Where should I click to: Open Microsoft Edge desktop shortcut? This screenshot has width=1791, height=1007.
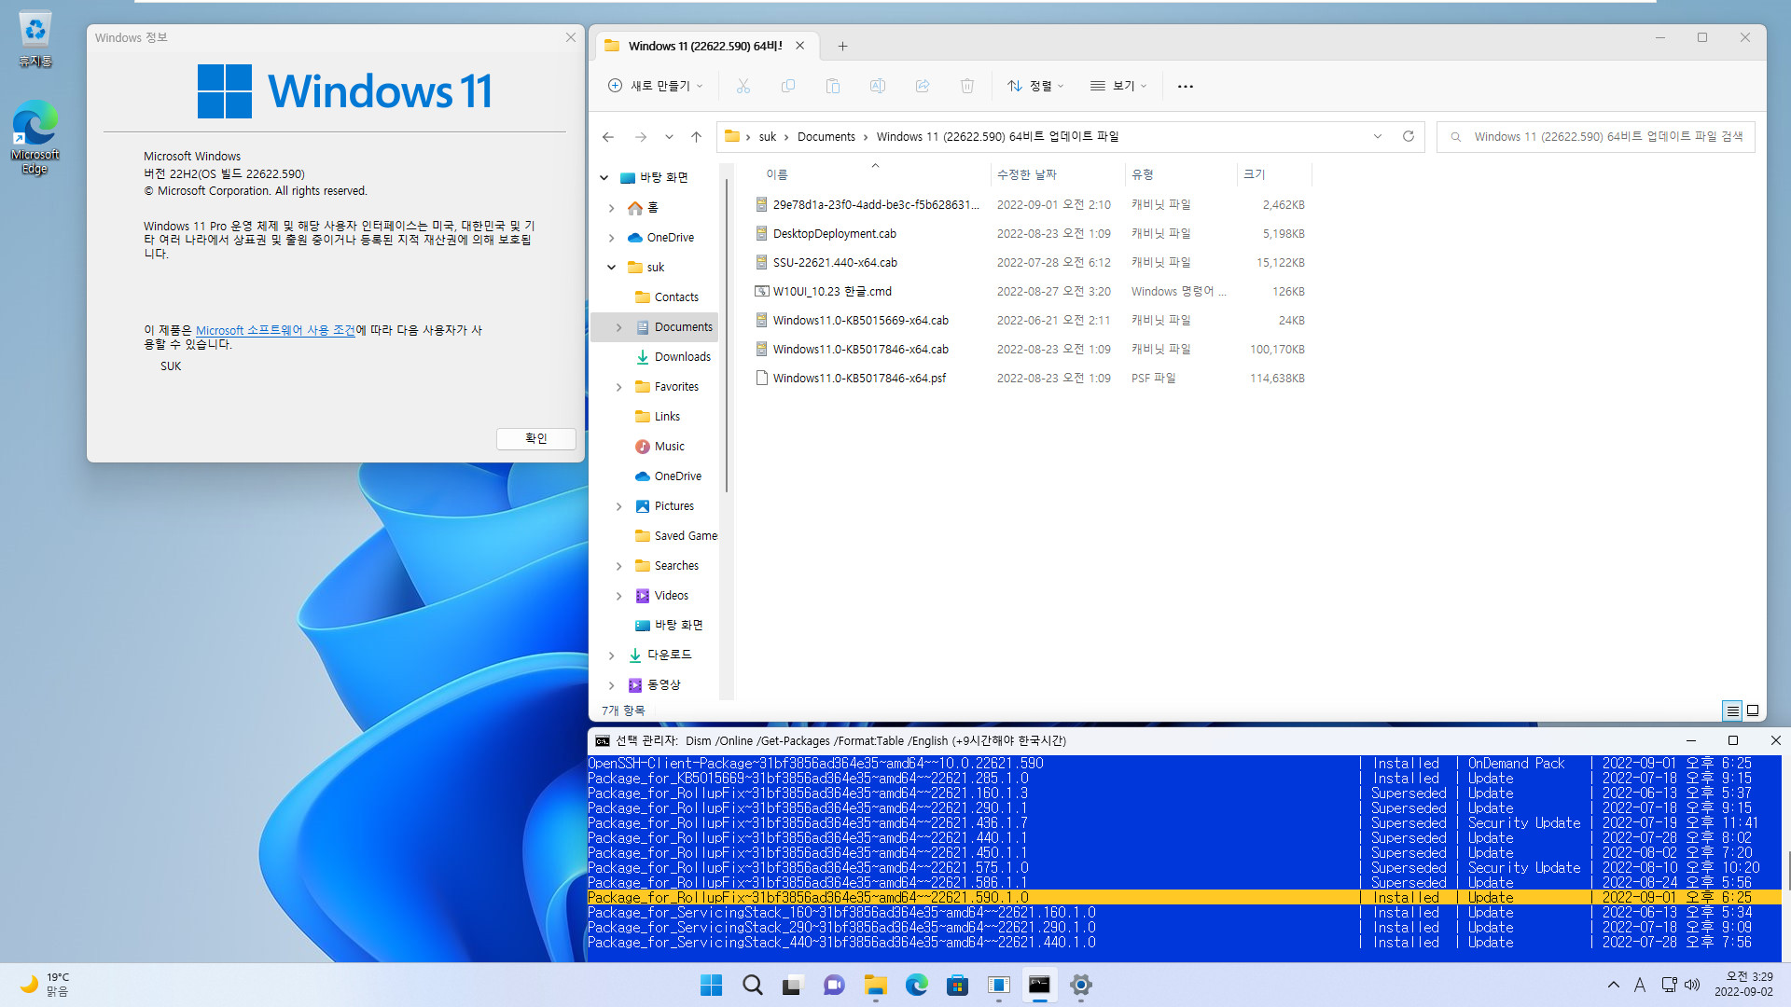click(x=35, y=137)
